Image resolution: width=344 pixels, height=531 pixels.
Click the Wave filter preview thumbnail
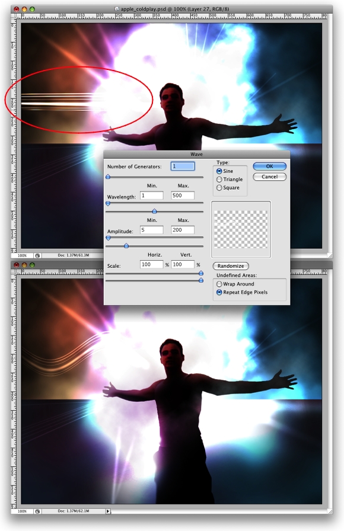241,229
